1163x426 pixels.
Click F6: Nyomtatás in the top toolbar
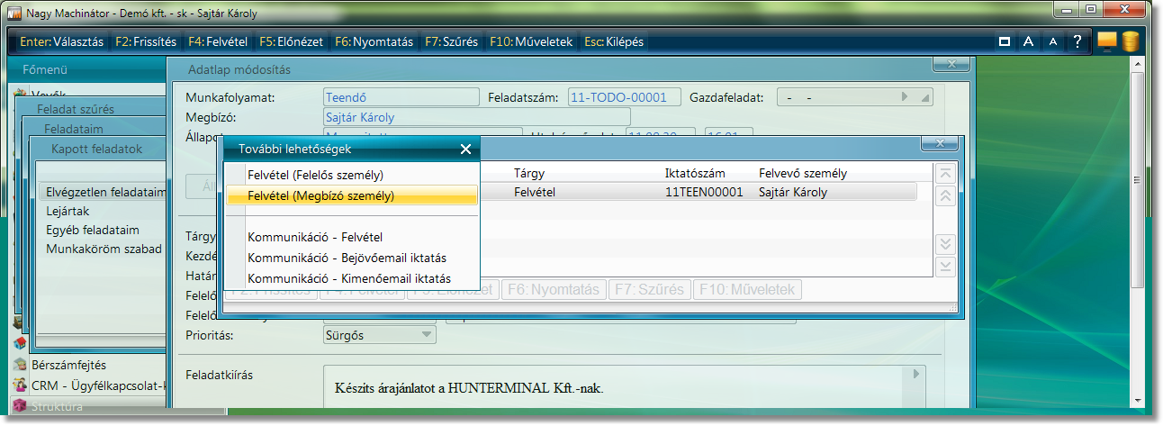[x=374, y=41]
